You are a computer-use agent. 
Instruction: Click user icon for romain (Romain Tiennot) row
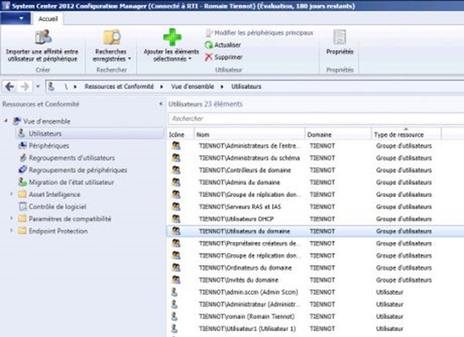(174, 316)
